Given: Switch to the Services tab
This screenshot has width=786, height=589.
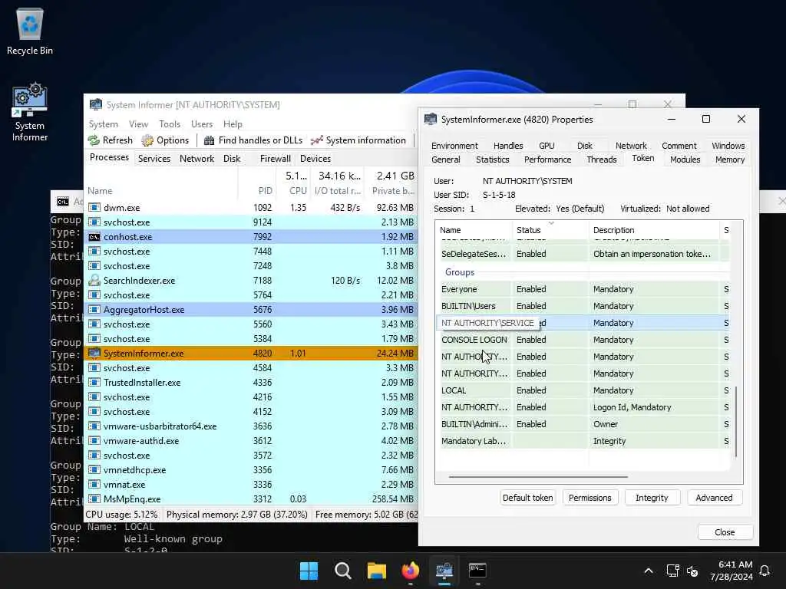Looking at the screenshot, I should 154,158.
